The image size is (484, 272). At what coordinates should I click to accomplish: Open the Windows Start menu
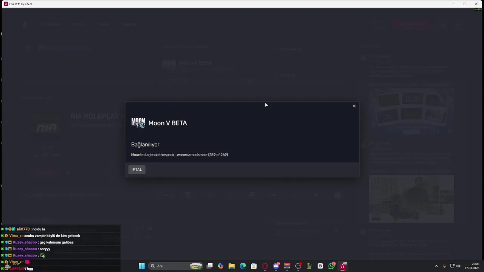[142, 266]
